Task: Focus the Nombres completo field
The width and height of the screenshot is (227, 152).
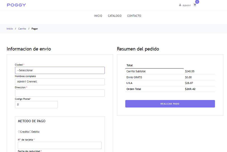Action: click(x=60, y=82)
